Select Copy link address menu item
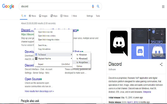167x104 pixels. 44,49
